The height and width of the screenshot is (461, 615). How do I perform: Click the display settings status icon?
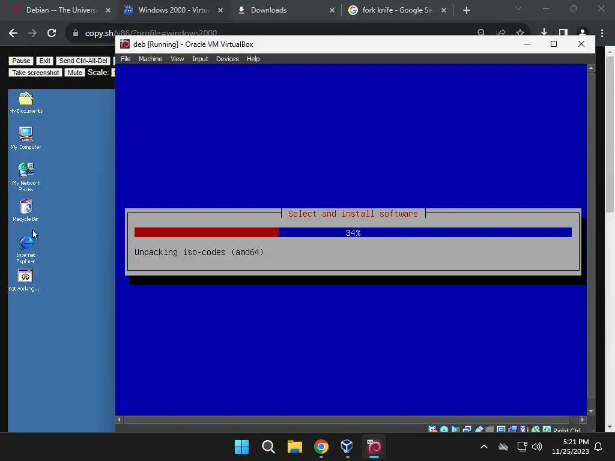(501, 429)
